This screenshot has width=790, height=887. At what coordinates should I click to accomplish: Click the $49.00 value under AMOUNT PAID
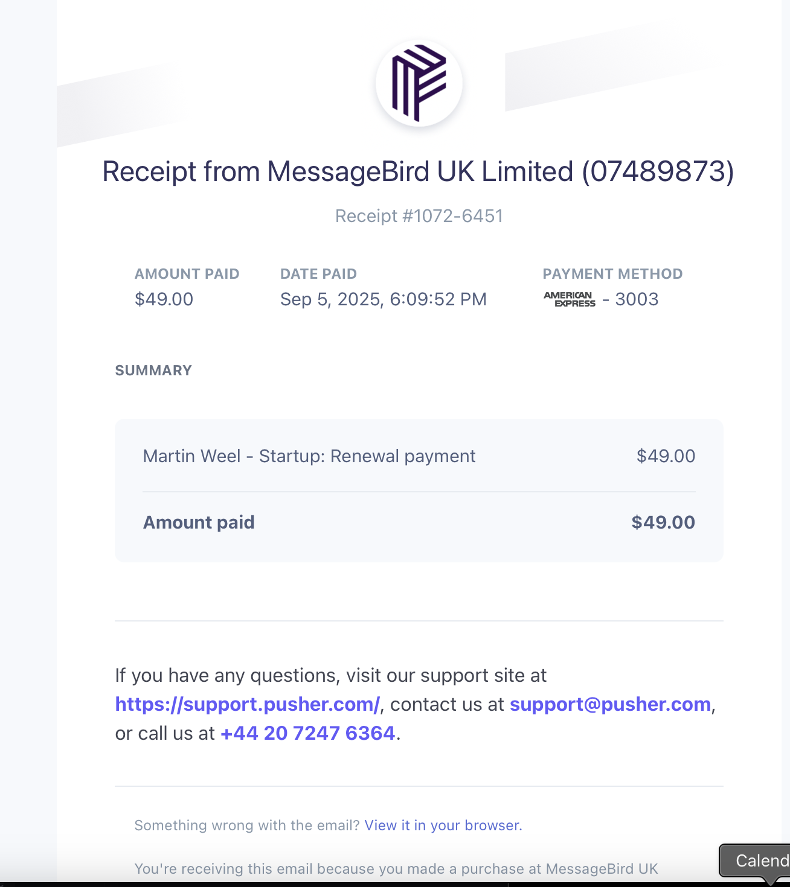(x=164, y=299)
